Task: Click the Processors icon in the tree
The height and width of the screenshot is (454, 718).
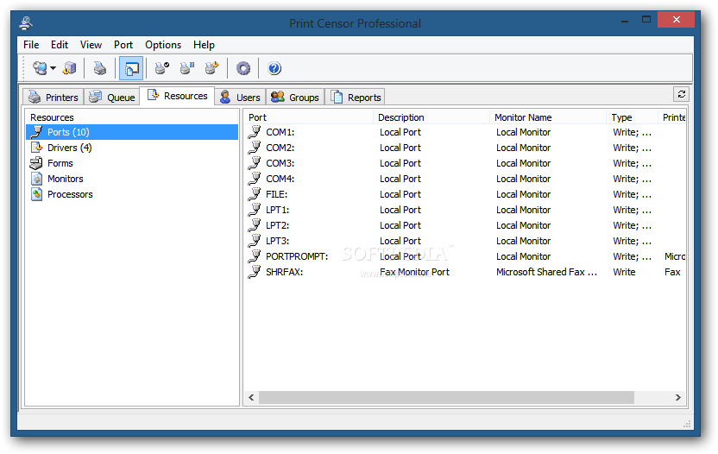Action: pos(36,194)
